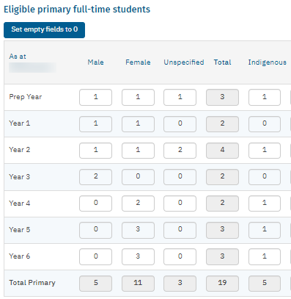
Task: Select the Year 2 Unspecified field
Action: [180, 151]
